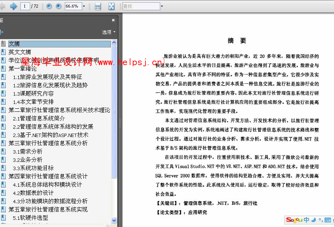Open bookmark 3.3系统功能目标
334x227 pixels.
tap(33, 168)
